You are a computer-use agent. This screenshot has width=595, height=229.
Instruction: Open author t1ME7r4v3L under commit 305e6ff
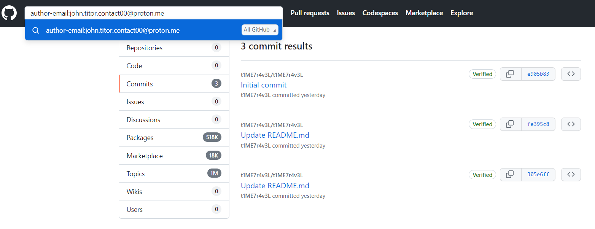point(256,196)
